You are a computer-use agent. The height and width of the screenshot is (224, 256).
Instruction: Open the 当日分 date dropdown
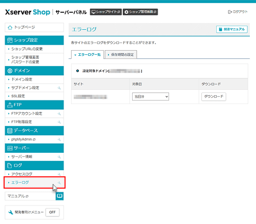tap(151, 96)
